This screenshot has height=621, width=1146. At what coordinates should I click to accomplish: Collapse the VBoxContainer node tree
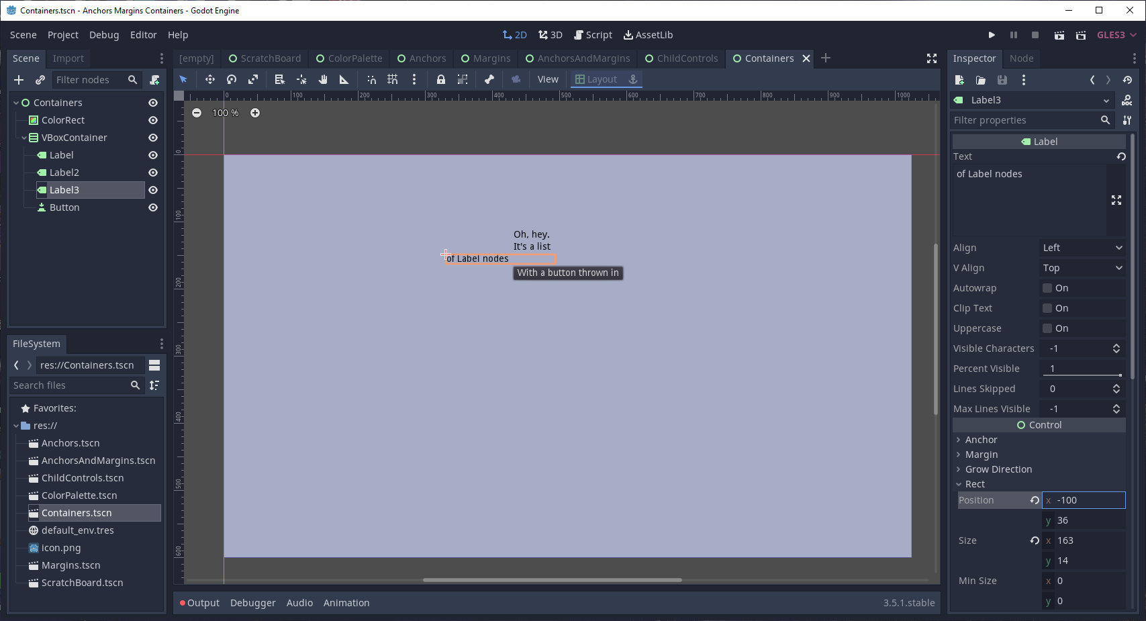pos(24,138)
